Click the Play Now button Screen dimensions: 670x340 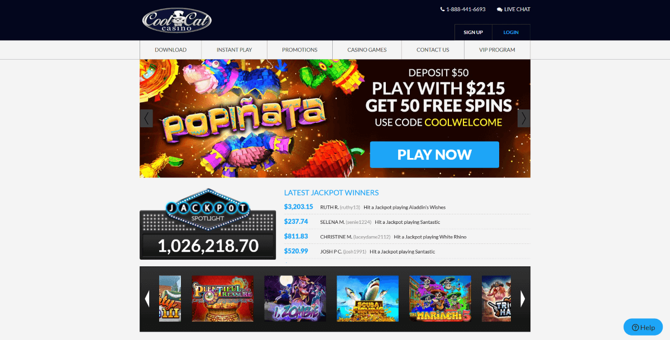pyautogui.click(x=434, y=155)
